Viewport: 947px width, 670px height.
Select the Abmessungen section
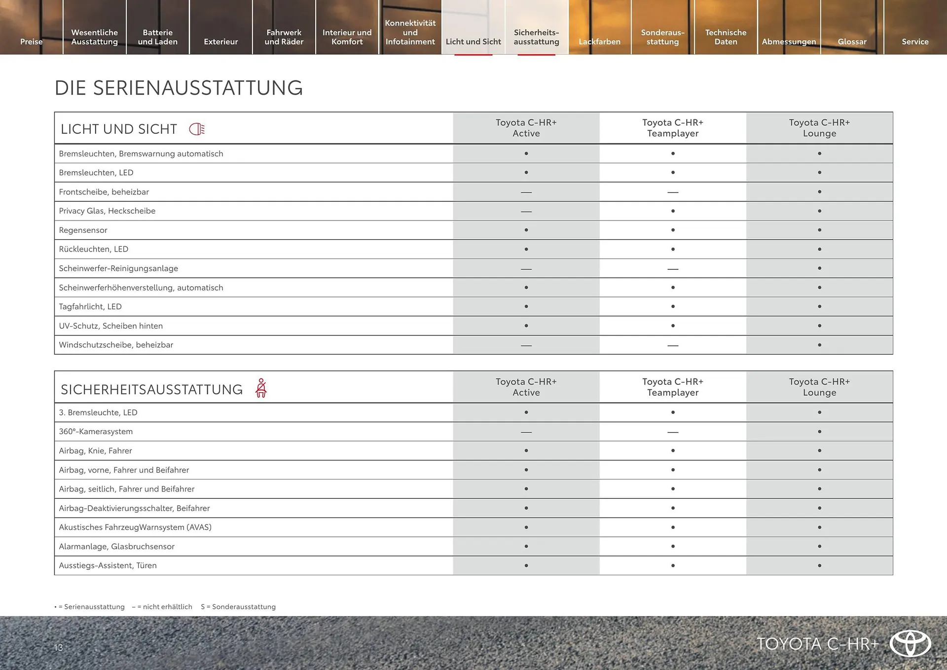point(789,41)
